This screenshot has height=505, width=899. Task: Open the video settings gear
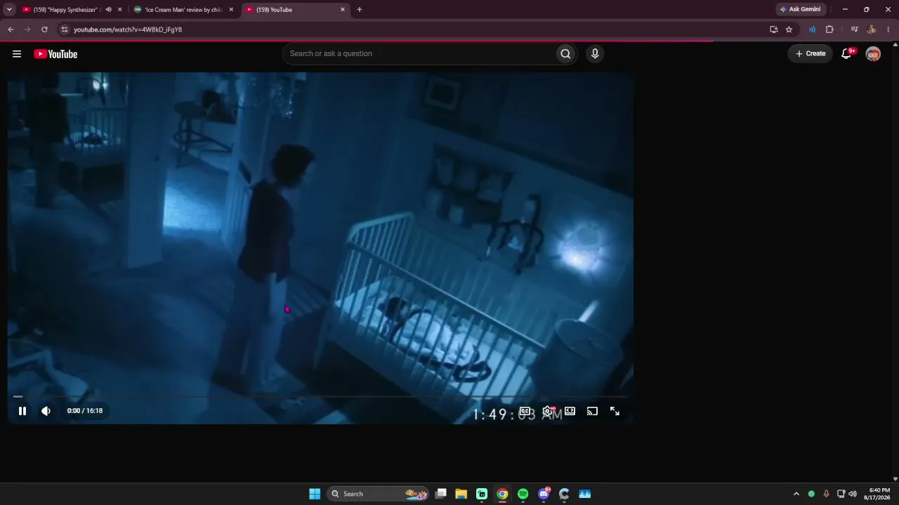(x=547, y=411)
